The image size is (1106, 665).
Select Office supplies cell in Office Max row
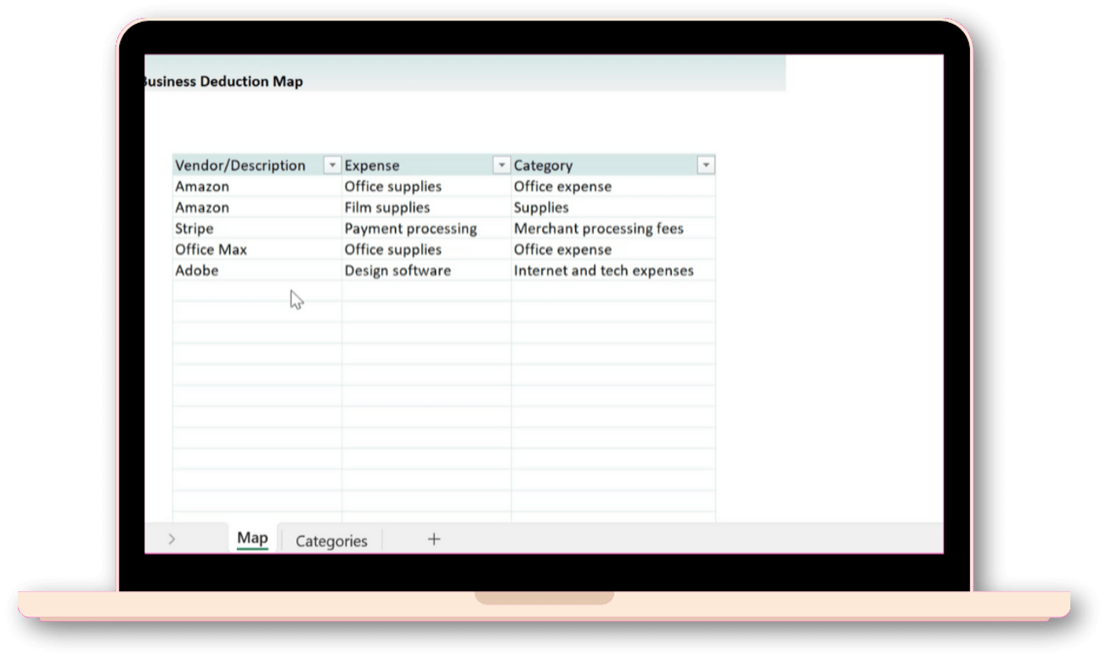click(x=426, y=250)
